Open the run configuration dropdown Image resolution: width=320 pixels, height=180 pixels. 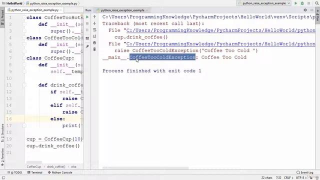coord(264,3)
